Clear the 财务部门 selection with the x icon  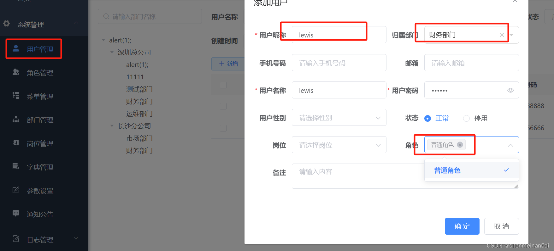click(x=502, y=35)
